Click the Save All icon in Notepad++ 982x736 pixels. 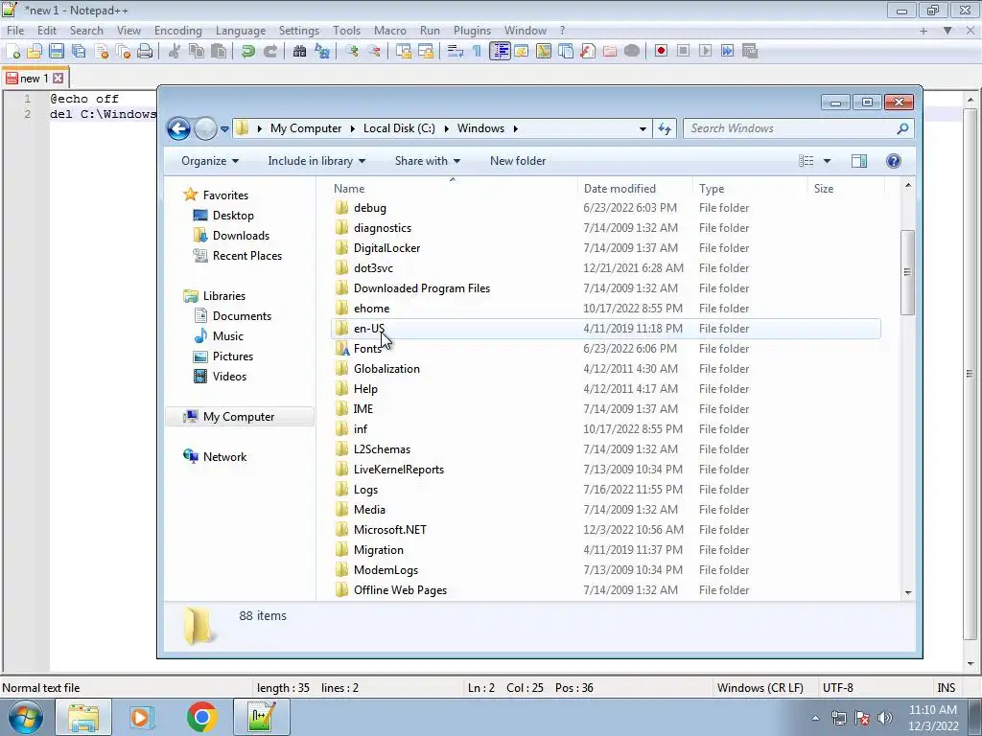[x=79, y=52]
